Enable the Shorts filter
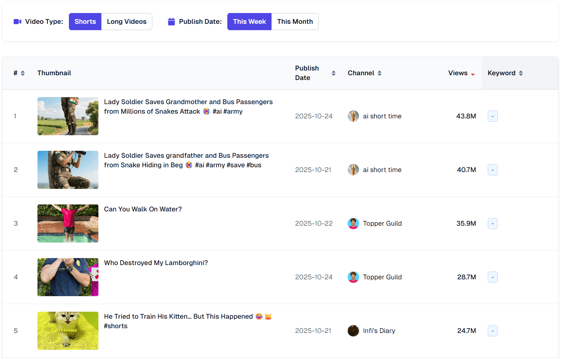561x359 pixels. (85, 21)
